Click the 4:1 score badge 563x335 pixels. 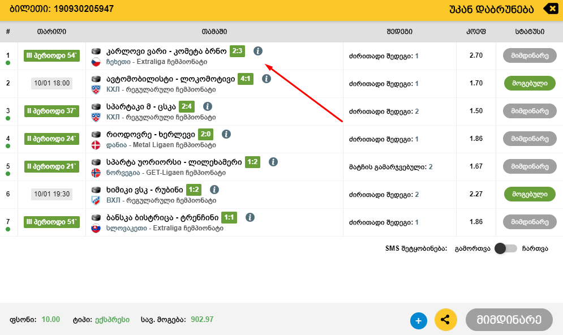coord(246,79)
